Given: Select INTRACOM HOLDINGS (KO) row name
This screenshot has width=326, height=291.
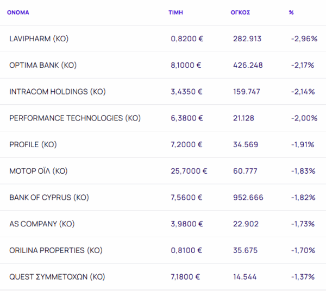Looking at the screenshot, I should point(57,92).
